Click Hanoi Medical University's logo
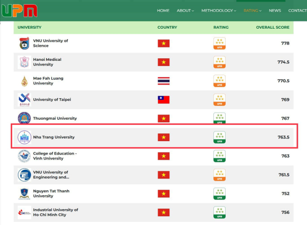 [24, 62]
